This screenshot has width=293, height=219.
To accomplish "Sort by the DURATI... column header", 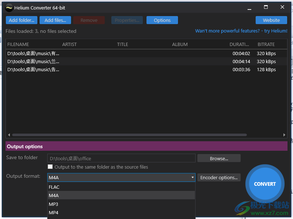I will 239,44.
